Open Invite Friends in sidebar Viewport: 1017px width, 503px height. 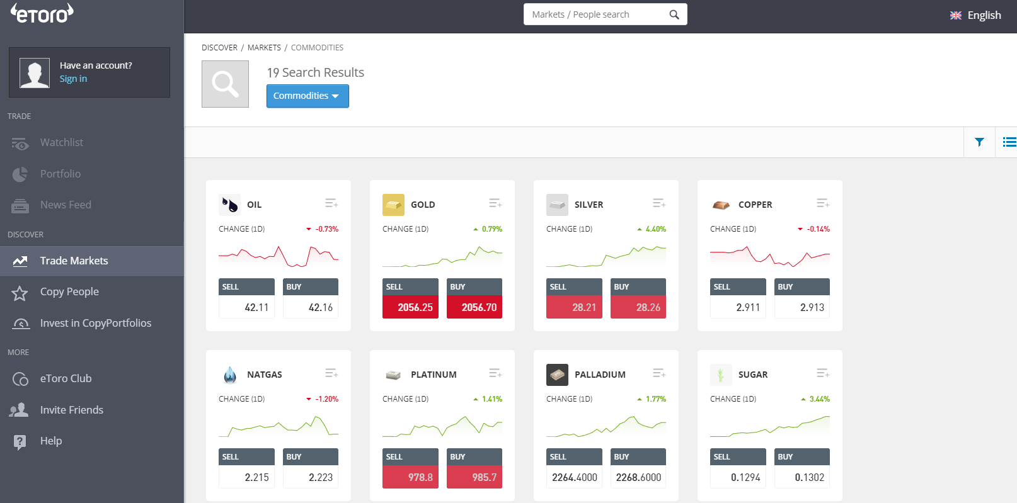[71, 410]
